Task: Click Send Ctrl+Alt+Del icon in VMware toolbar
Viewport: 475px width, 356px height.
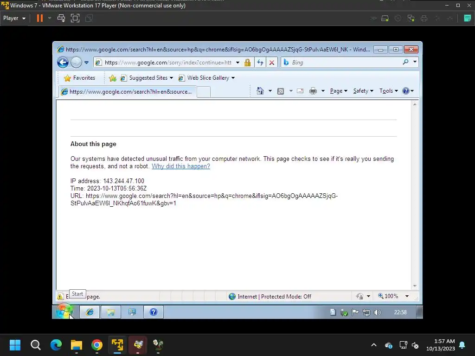Action: pyautogui.click(x=61, y=18)
